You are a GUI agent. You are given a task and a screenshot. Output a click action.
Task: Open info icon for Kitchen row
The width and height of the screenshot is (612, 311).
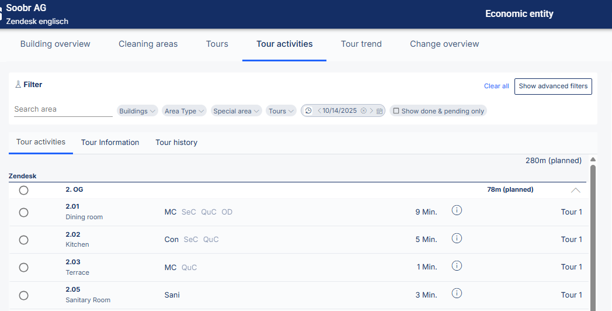point(457,238)
